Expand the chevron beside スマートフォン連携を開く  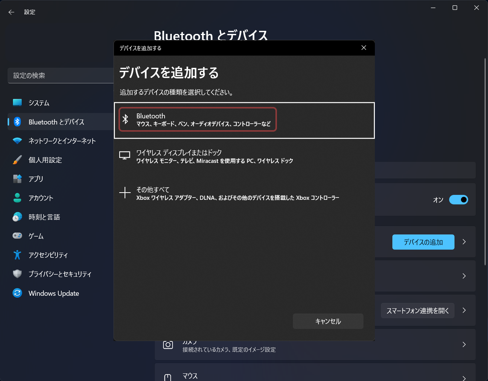tap(464, 310)
